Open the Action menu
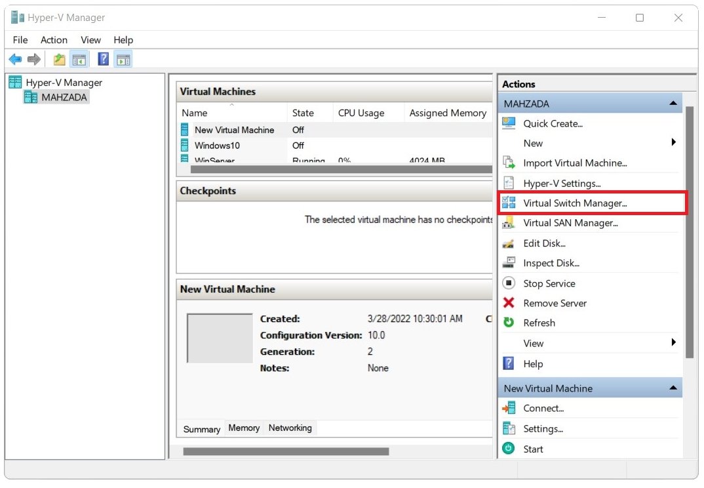704x488 pixels. point(54,40)
